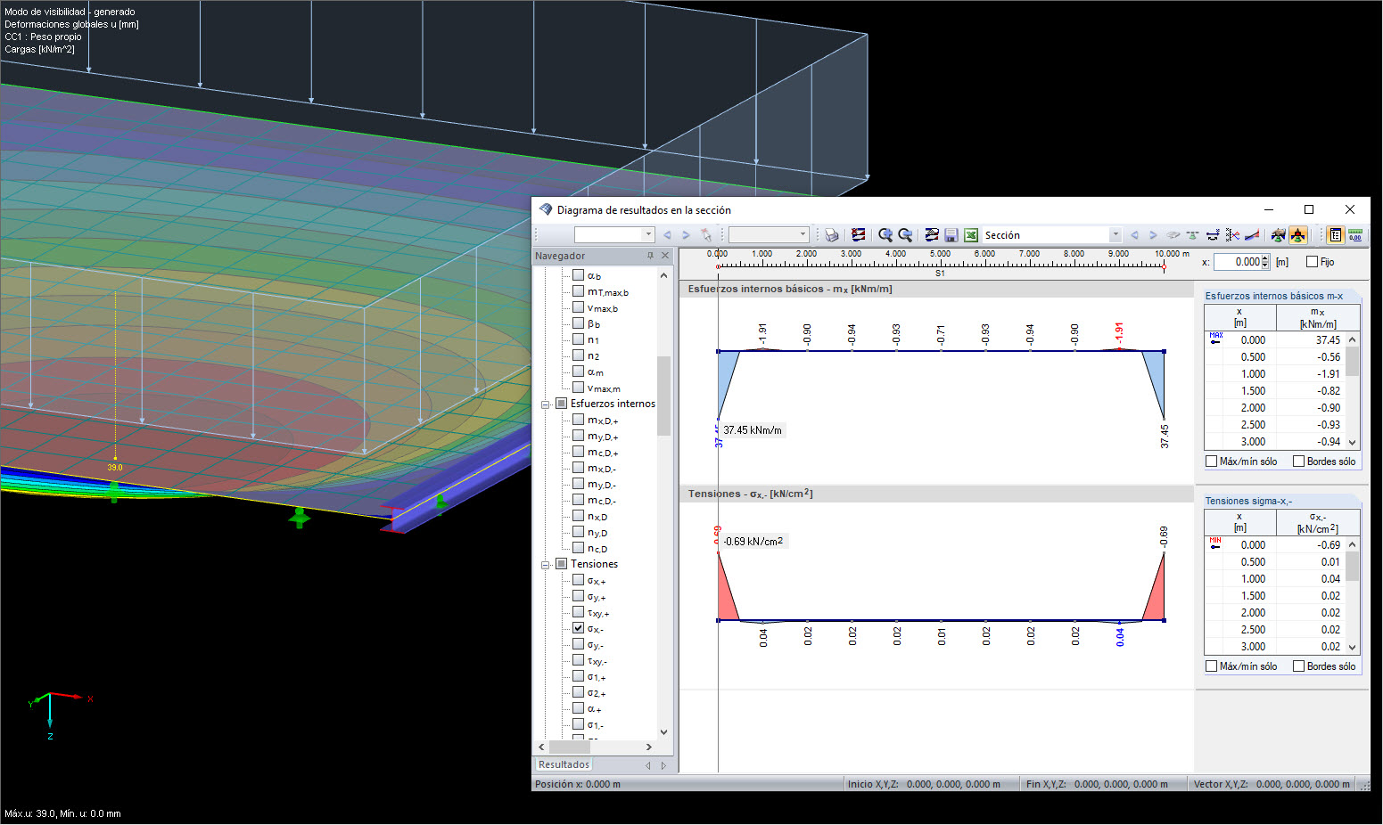Screen dimensions: 1383x825
Task: Go to next item with first right arrow
Action: tap(687, 235)
